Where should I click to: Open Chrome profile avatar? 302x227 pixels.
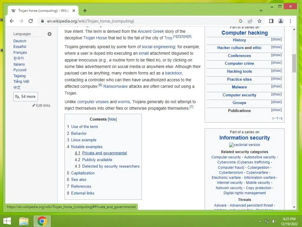coord(281,21)
